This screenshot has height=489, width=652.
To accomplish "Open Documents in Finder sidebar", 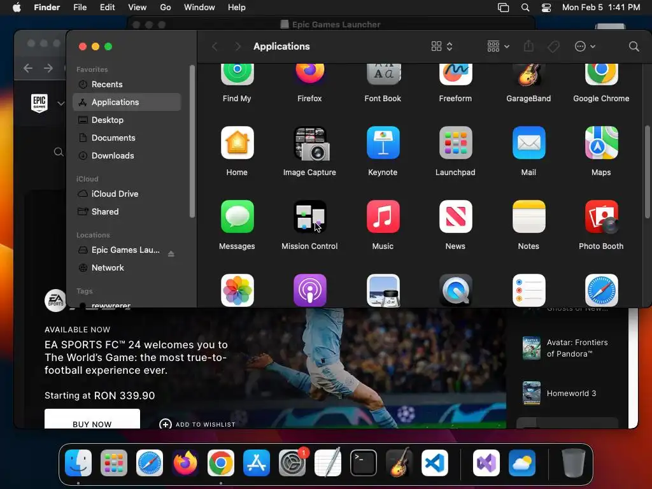I will pos(127,138).
